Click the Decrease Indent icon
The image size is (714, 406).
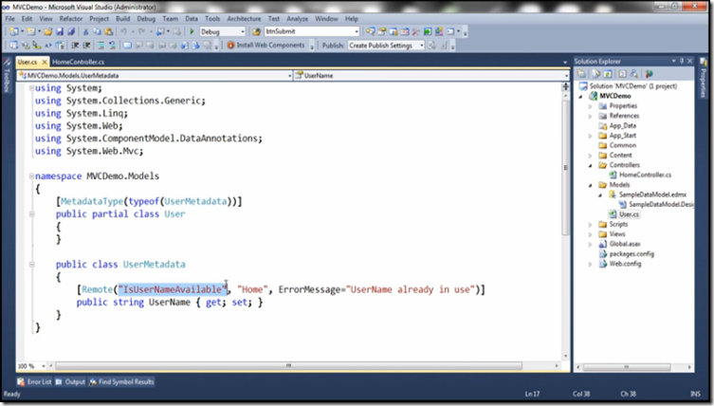point(75,46)
